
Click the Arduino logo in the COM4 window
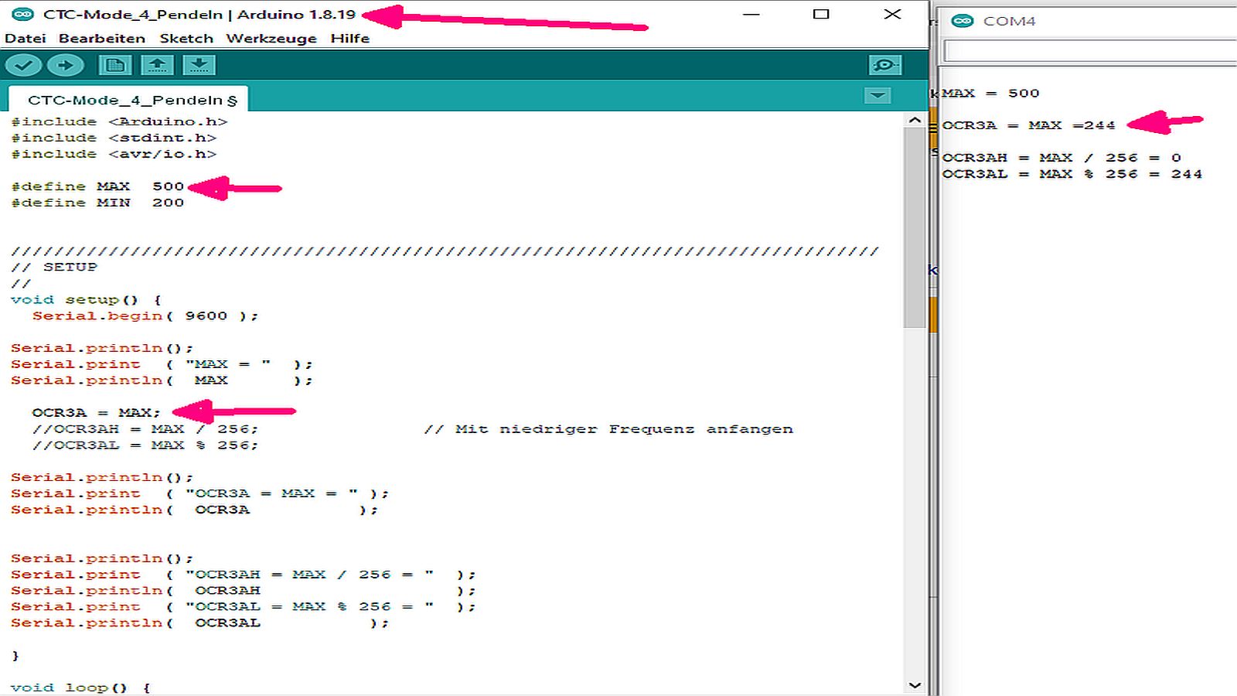click(x=963, y=21)
